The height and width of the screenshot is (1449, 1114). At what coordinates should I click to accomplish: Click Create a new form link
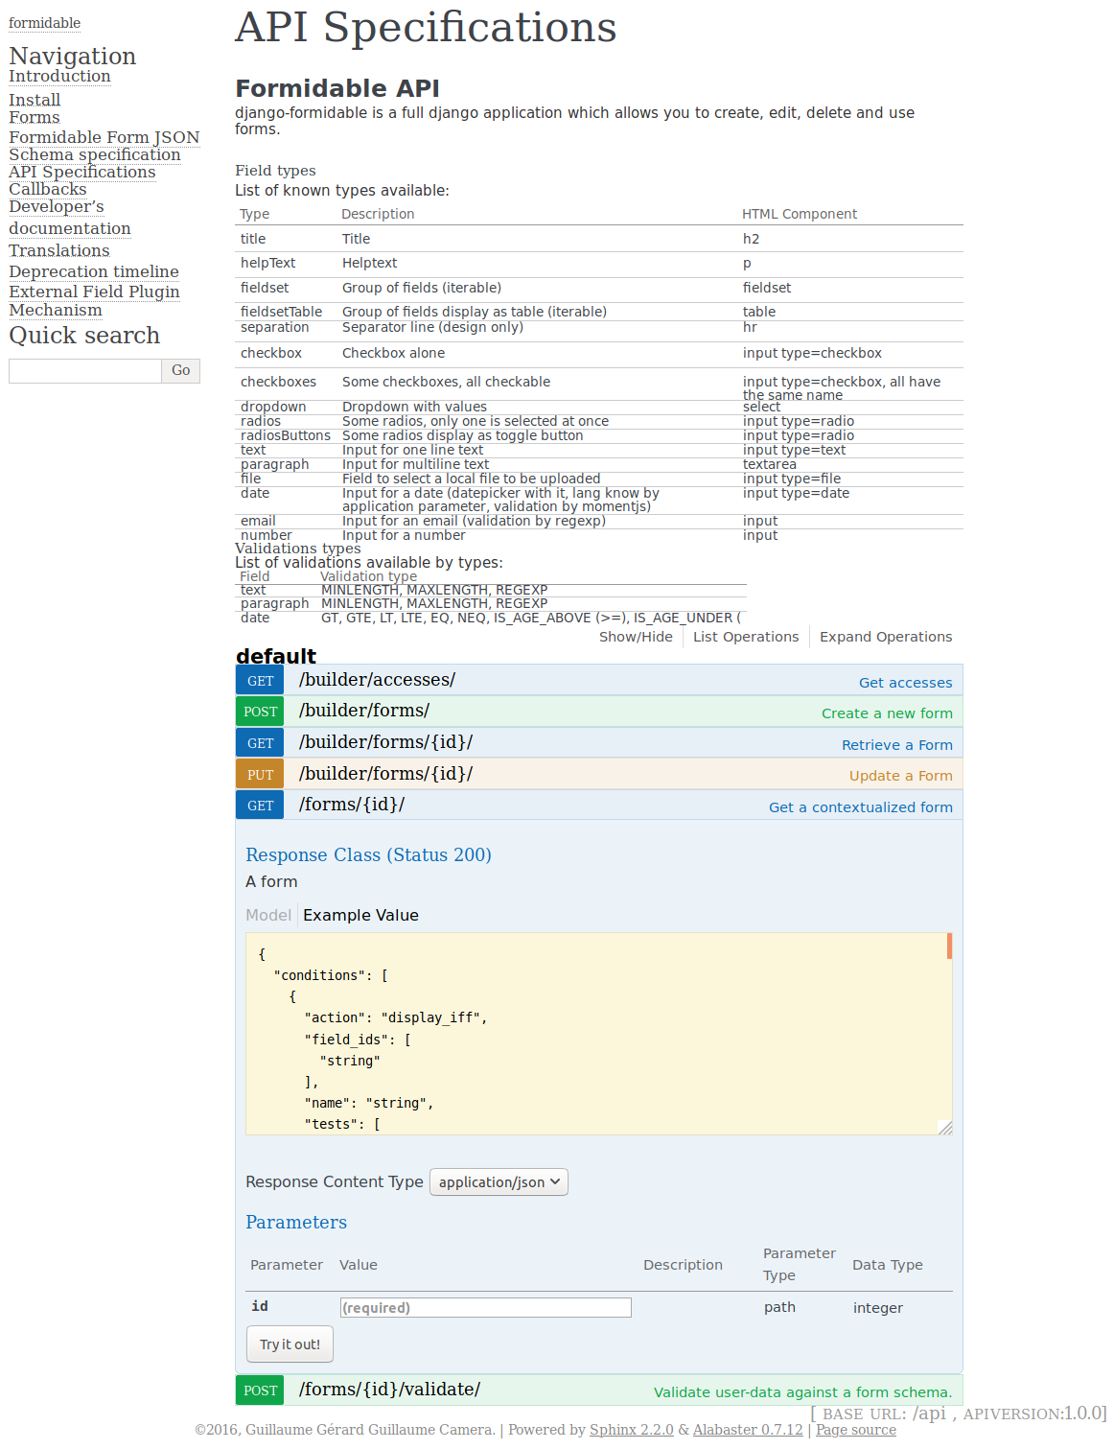(x=887, y=713)
